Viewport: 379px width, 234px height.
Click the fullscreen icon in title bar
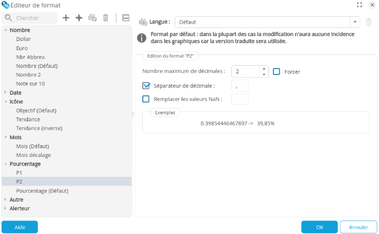tap(360, 4)
